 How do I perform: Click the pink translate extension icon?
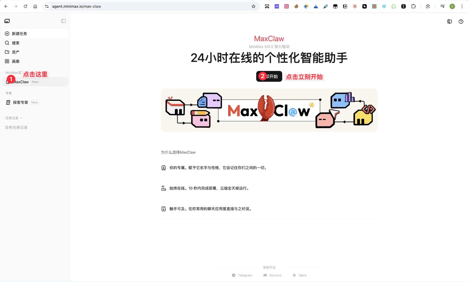click(x=287, y=6)
